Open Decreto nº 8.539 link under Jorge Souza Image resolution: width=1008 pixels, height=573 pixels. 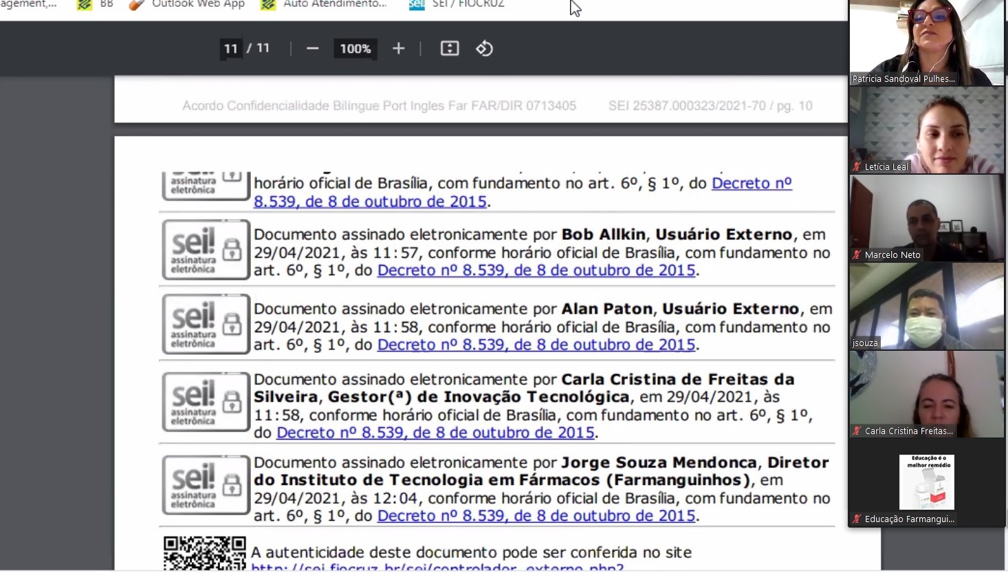[536, 516]
